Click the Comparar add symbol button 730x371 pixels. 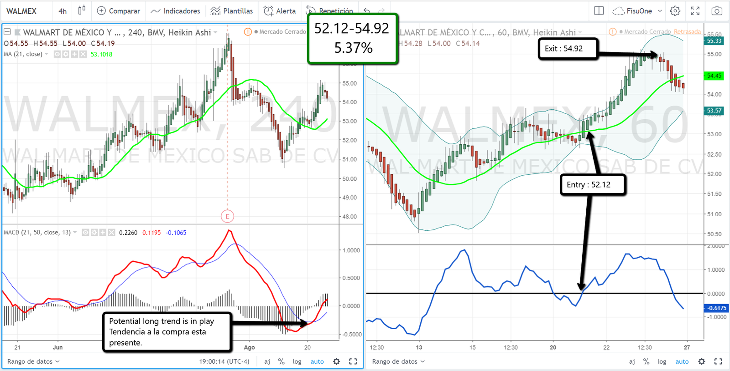[x=119, y=11]
